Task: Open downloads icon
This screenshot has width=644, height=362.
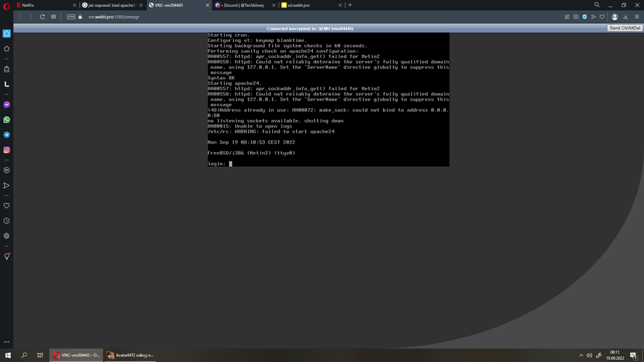Action: click(x=625, y=17)
